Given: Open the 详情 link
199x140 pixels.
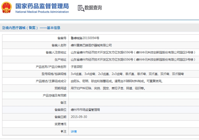Looking at the screenshot, I should click(74, 132).
